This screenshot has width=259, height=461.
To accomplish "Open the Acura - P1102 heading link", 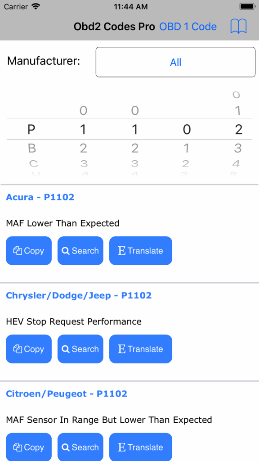I will pos(40,197).
